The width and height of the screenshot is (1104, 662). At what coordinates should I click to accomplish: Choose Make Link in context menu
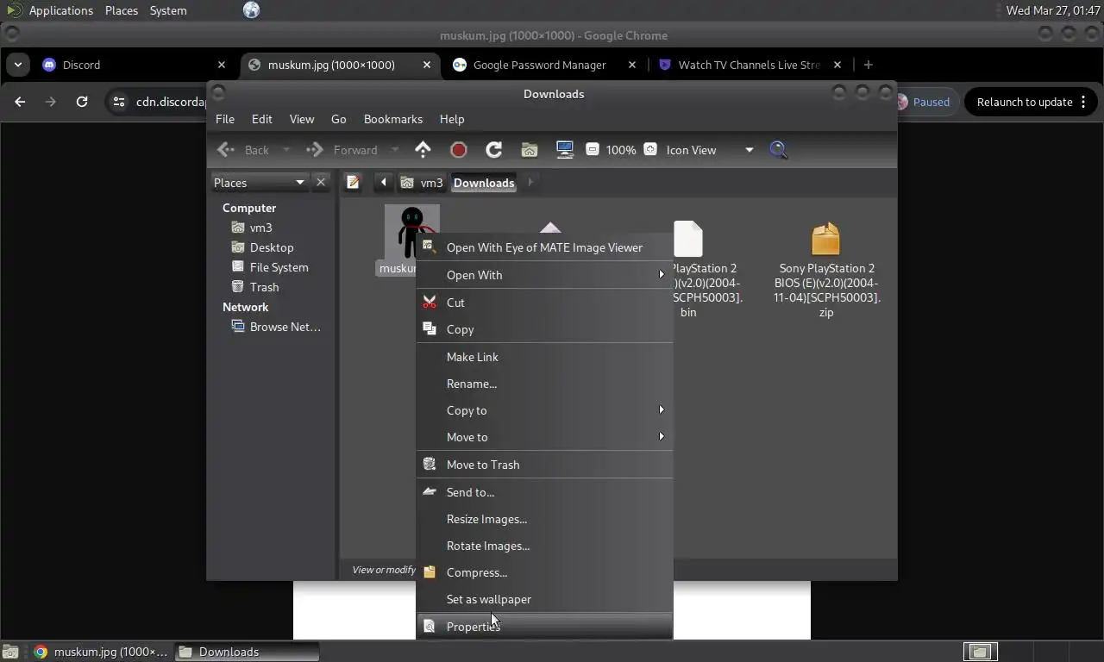coord(544,357)
